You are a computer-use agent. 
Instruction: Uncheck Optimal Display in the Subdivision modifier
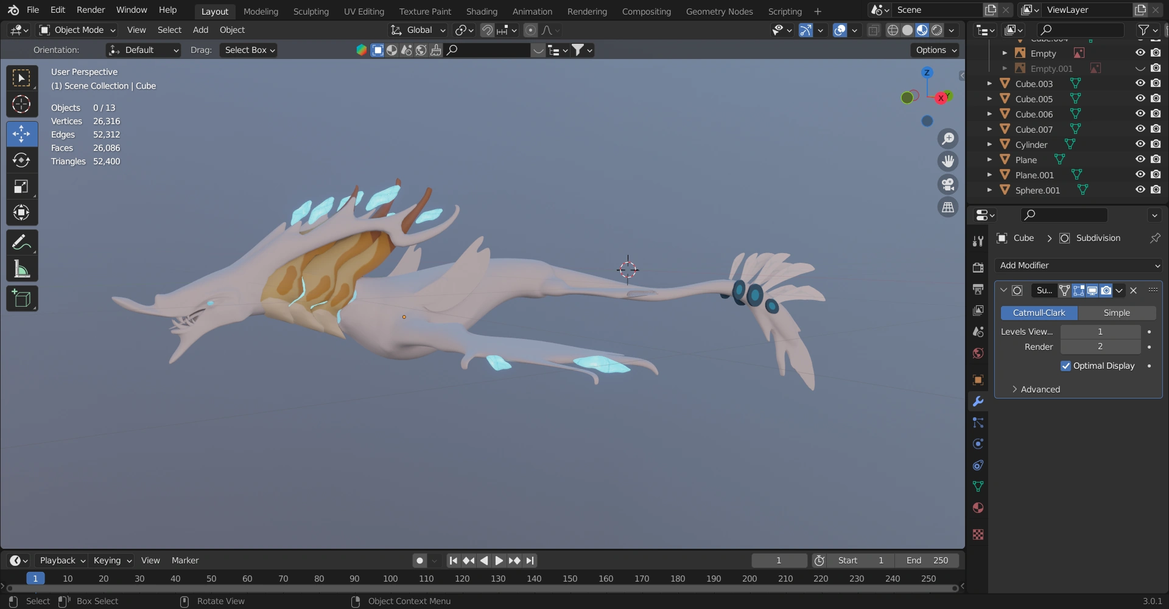[x=1065, y=366]
